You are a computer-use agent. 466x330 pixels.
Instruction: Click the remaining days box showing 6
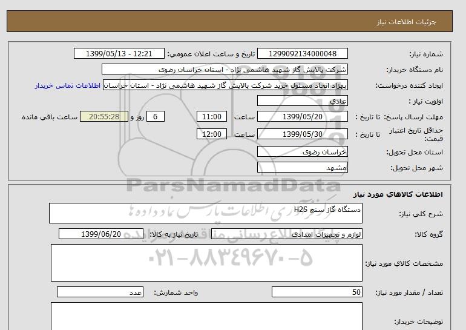[155, 116]
